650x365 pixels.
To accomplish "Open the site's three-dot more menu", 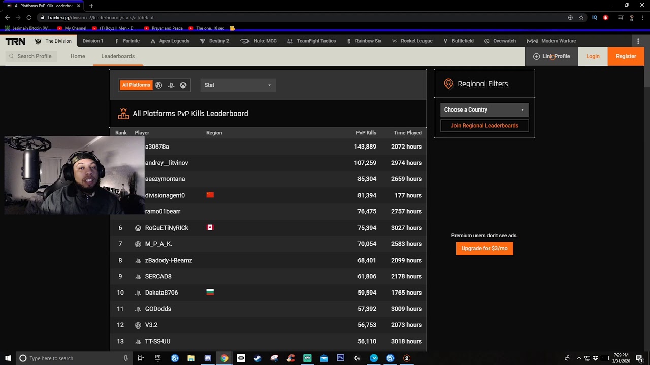I will coord(638,41).
